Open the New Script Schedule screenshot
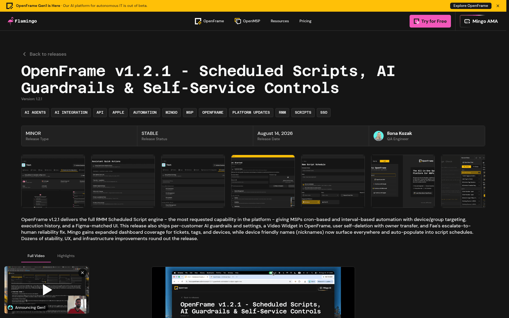509x318 pixels. coord(333,181)
